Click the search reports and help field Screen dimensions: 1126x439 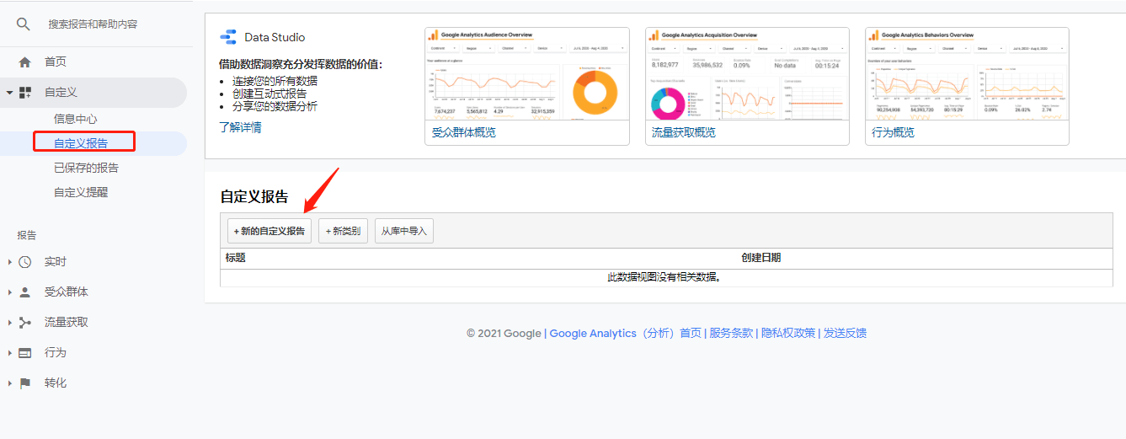coord(93,24)
